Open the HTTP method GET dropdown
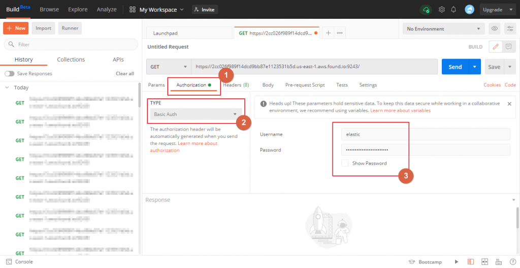This screenshot has height=268, width=520. tap(169, 67)
